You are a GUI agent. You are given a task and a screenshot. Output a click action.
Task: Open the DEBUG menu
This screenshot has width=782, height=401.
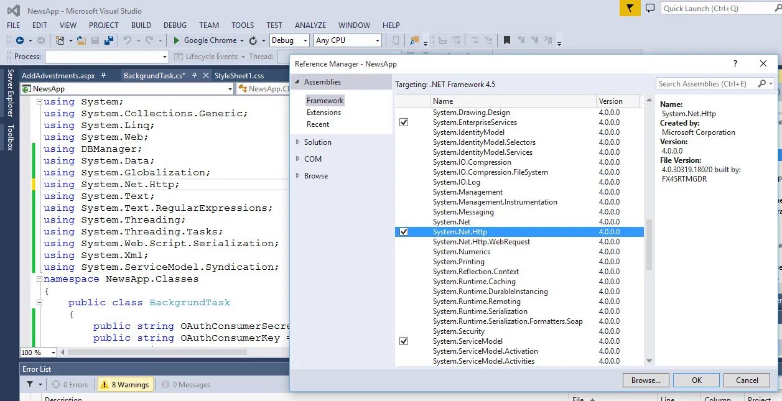click(175, 25)
